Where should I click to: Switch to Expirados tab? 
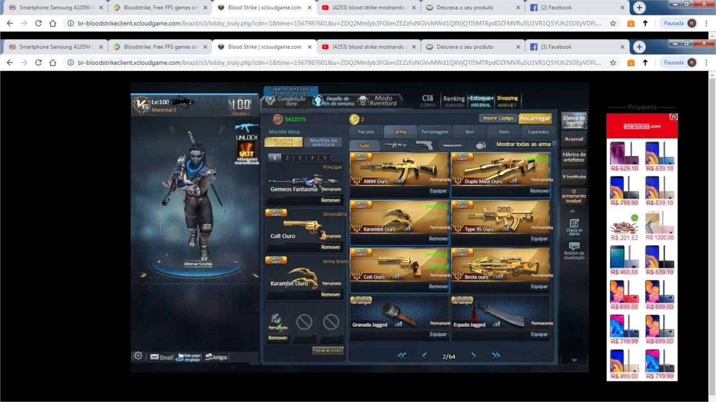coord(539,132)
